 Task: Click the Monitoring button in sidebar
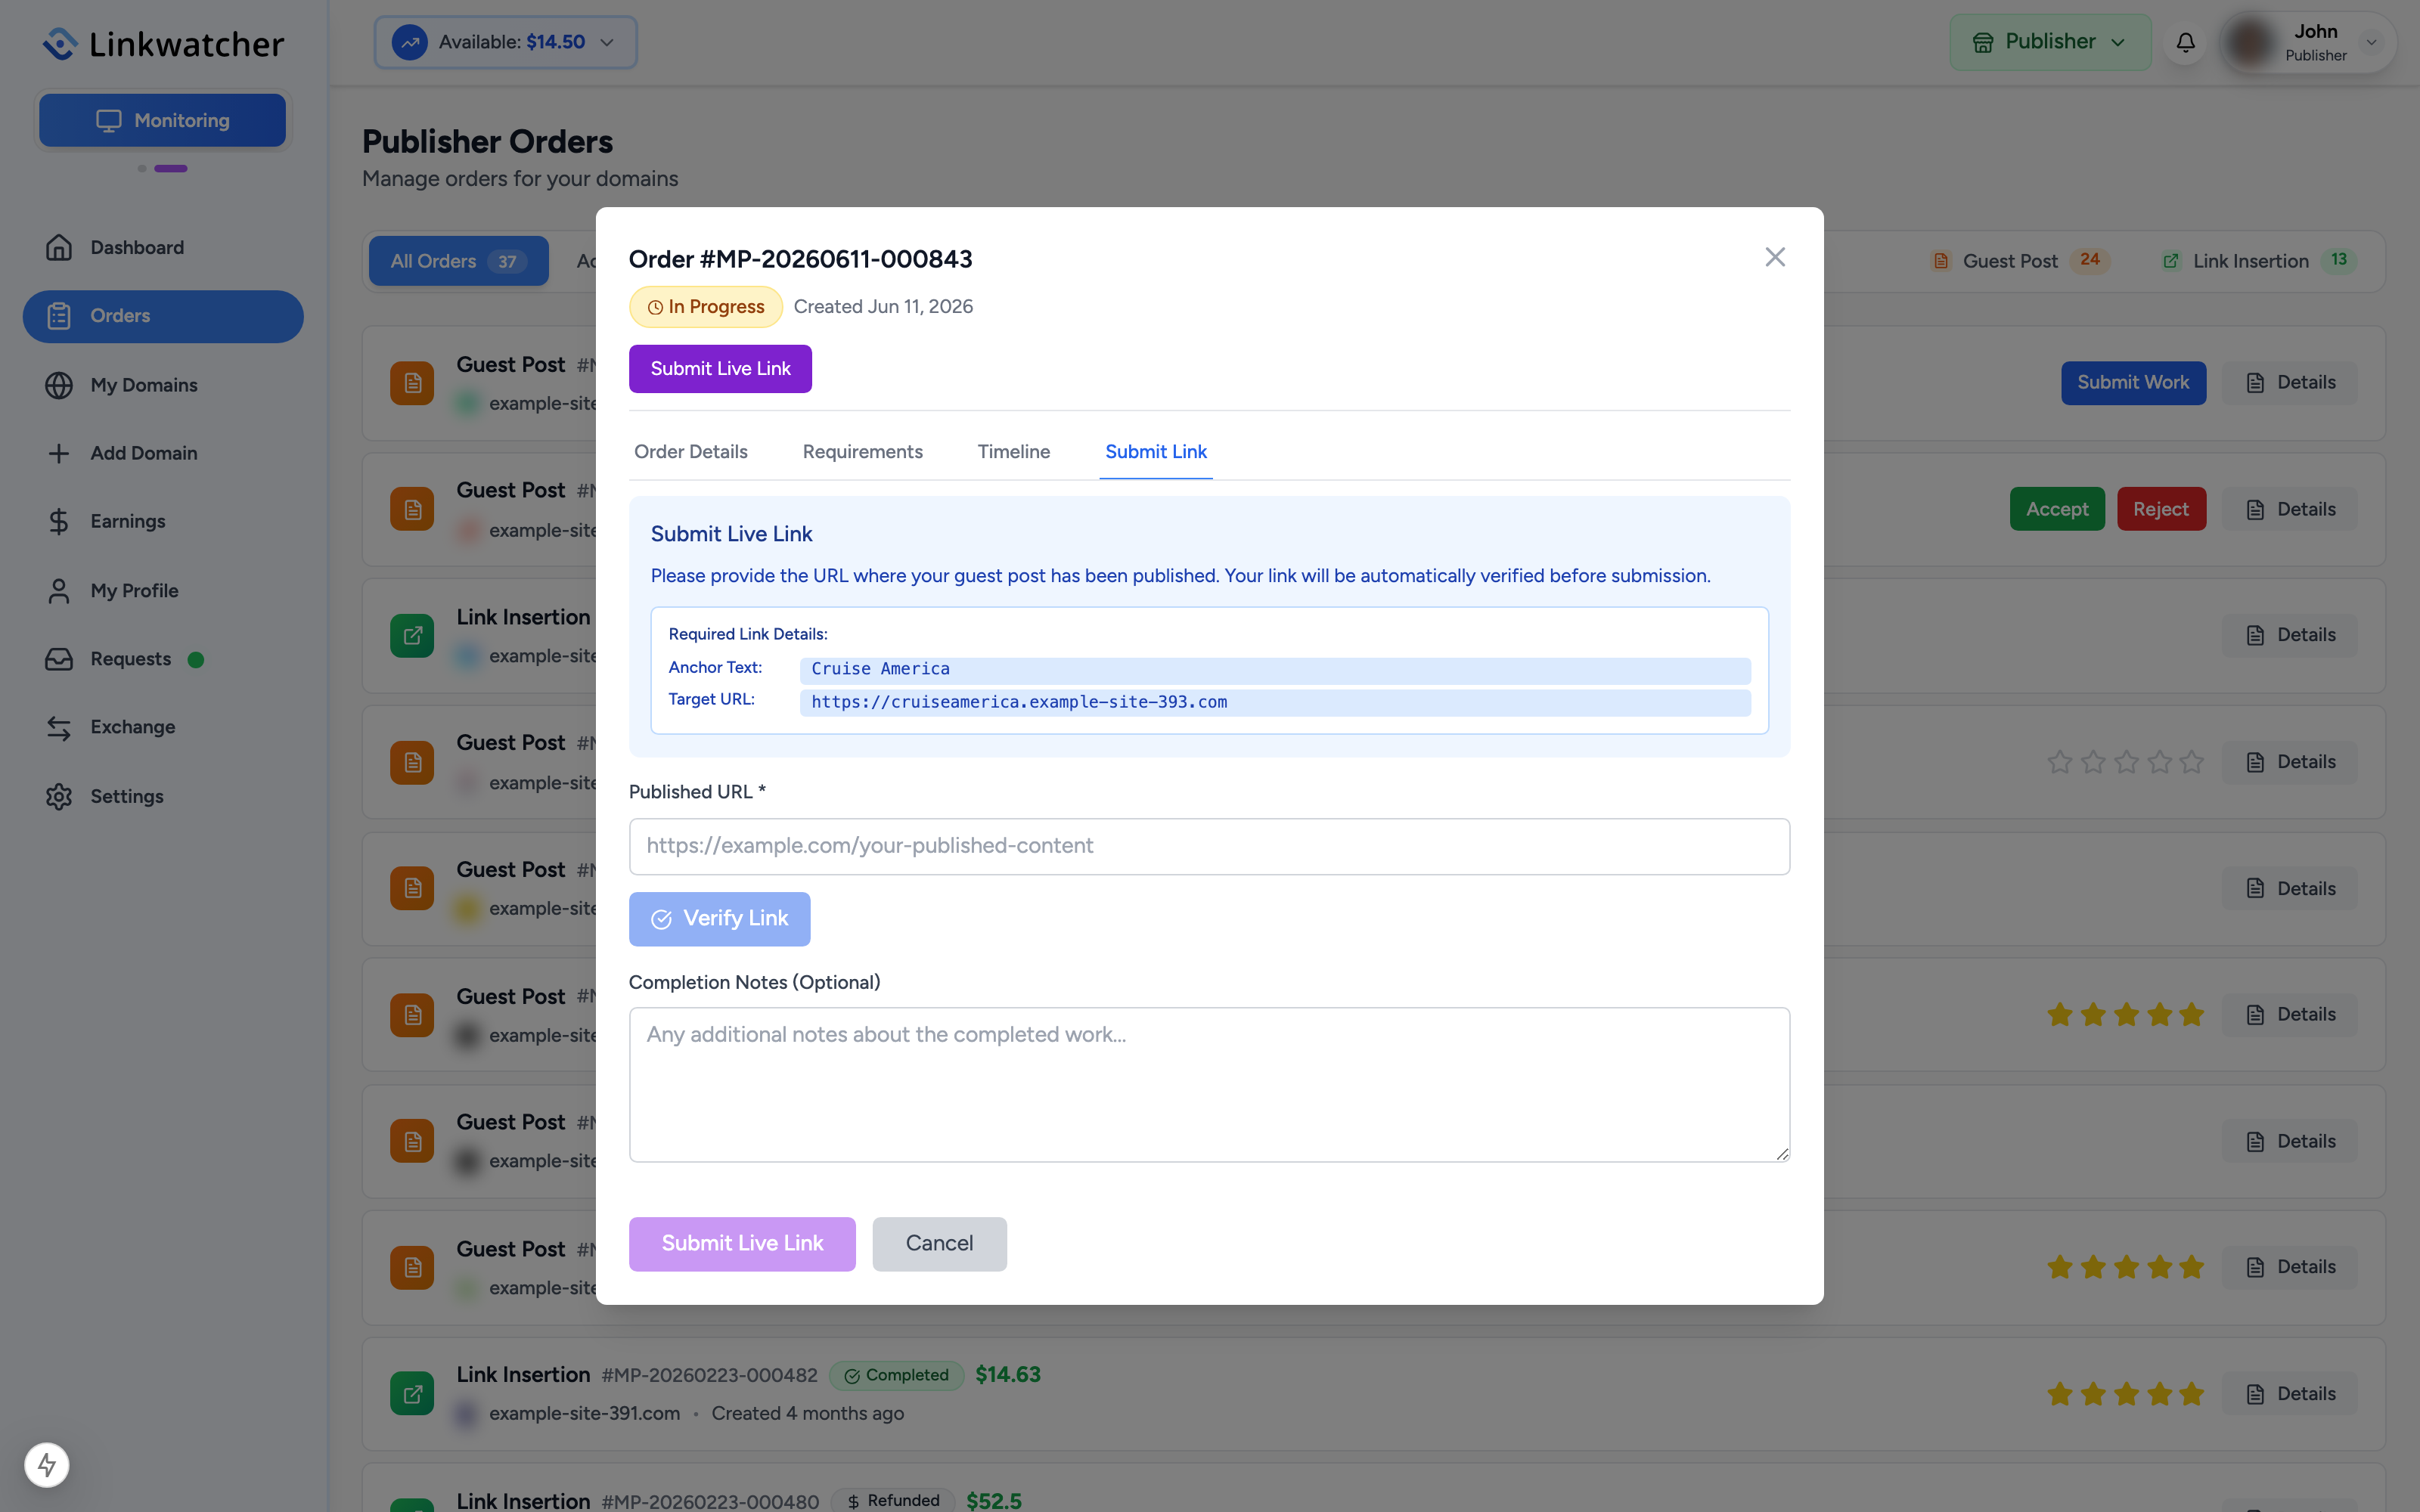[x=162, y=120]
